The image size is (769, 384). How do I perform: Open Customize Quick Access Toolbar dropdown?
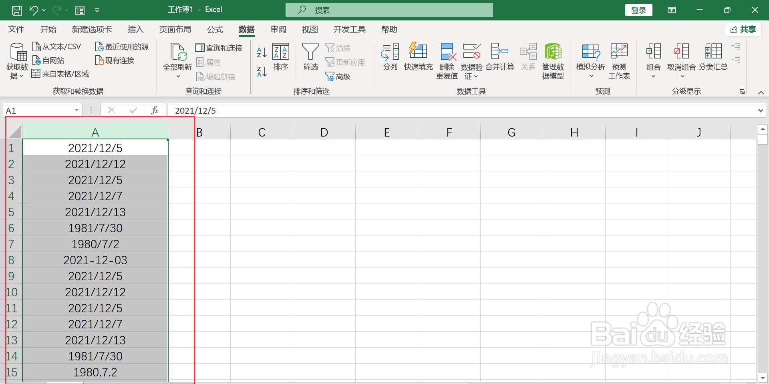coord(97,10)
